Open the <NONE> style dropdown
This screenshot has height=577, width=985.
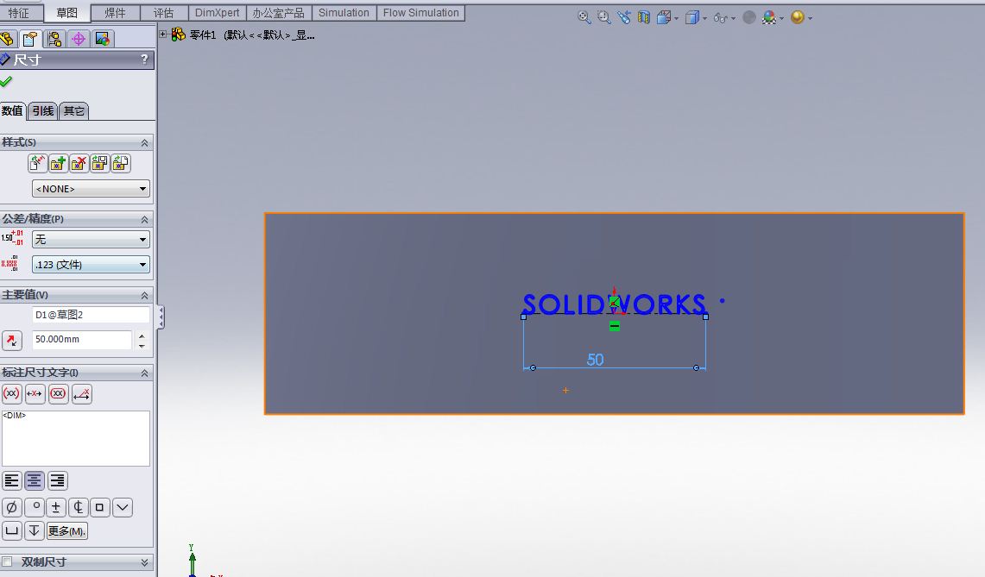click(92, 188)
